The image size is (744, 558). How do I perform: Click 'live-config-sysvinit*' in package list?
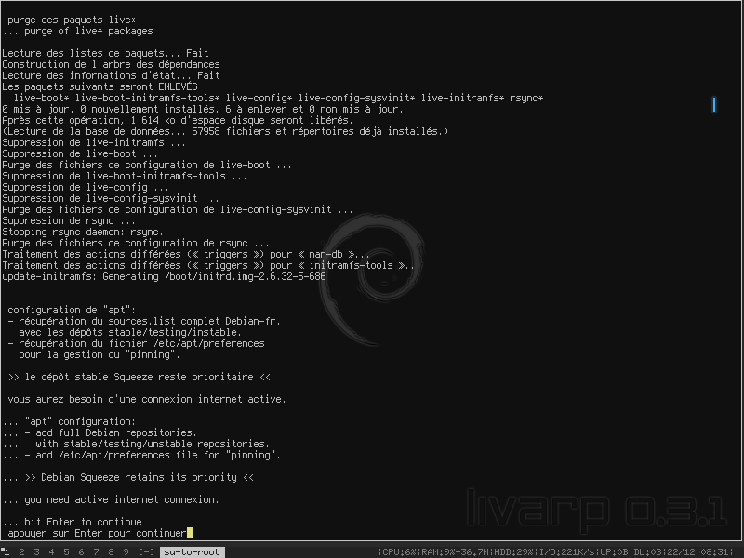(x=357, y=99)
